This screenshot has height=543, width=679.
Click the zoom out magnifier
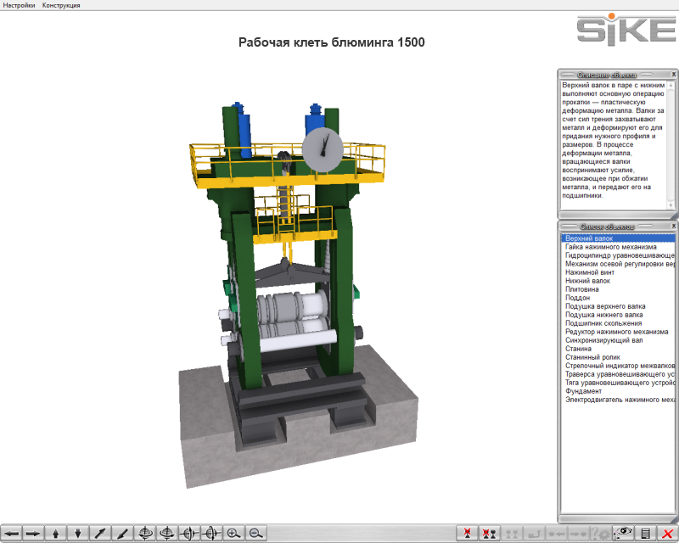pos(255,533)
